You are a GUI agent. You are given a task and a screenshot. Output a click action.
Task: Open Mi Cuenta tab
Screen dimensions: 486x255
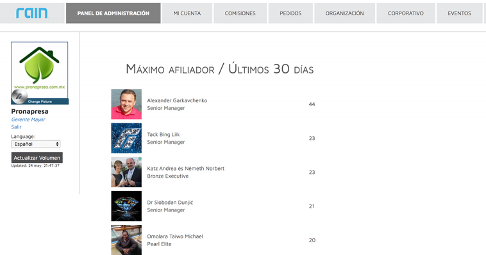[187, 13]
